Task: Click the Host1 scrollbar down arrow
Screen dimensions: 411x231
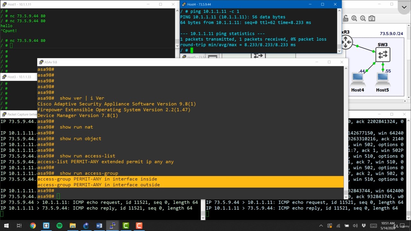Action: [177, 46]
